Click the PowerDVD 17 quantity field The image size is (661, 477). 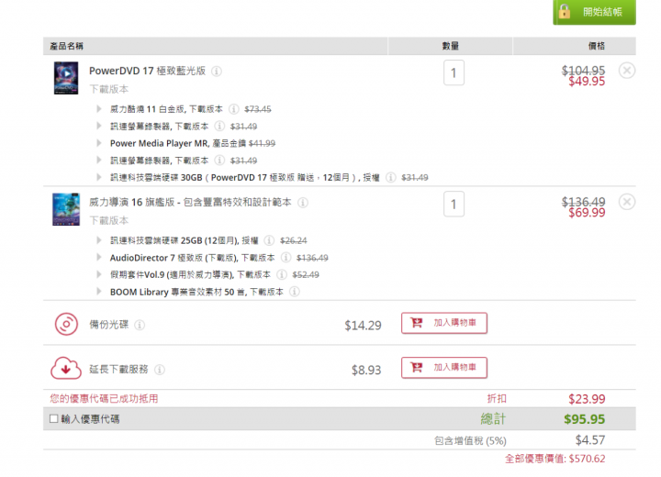pos(454,72)
